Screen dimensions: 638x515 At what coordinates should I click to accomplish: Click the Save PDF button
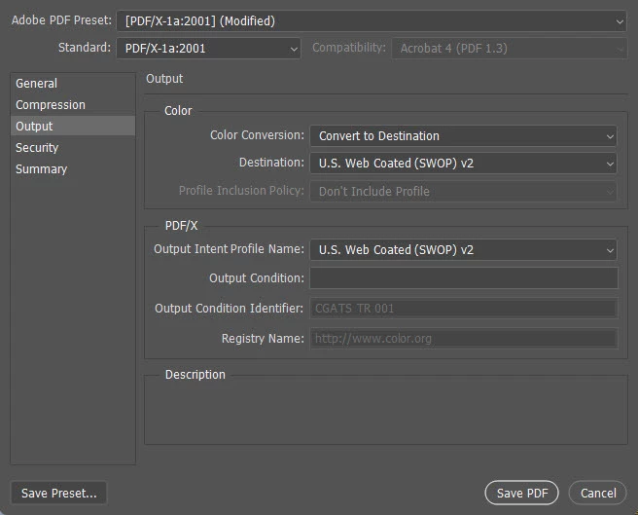point(522,493)
